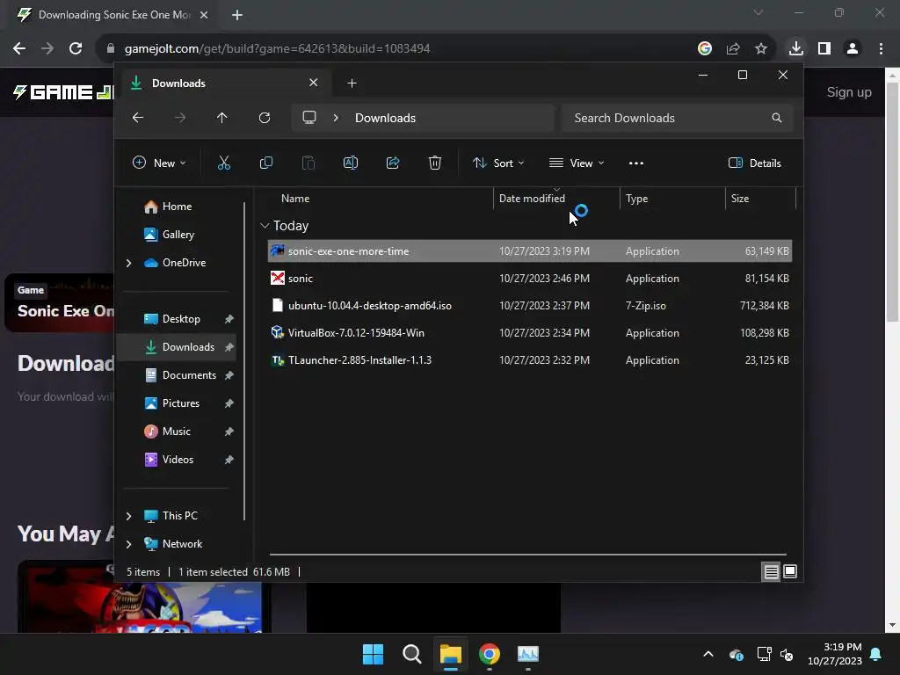The height and width of the screenshot is (675, 900).
Task: Open Music in the navigation pane
Action: point(178,431)
